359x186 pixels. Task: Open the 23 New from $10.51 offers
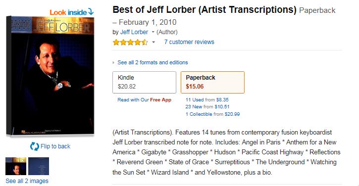(207, 107)
